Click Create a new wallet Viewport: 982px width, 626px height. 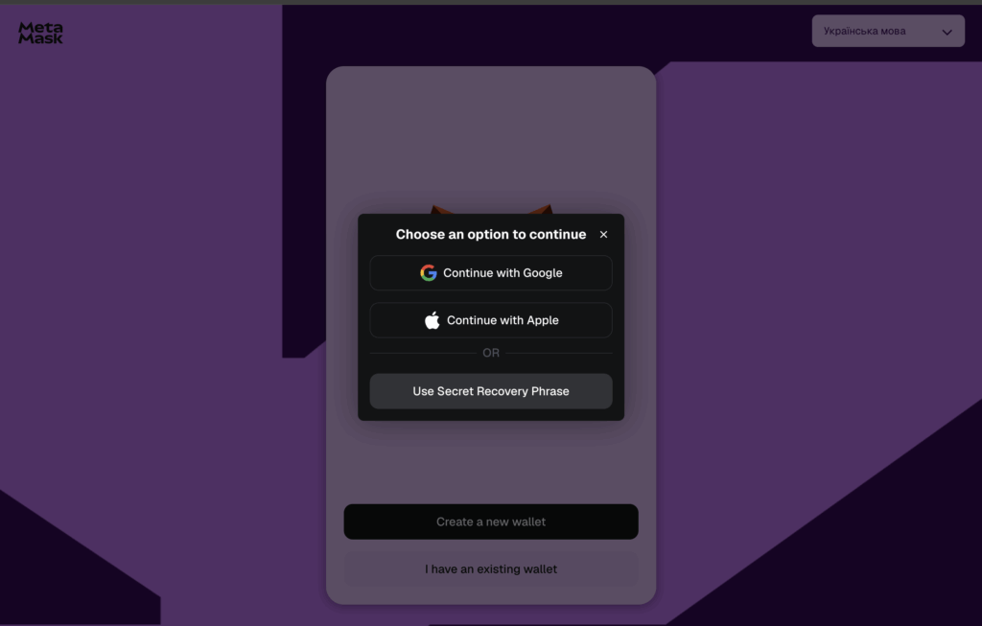[491, 522]
